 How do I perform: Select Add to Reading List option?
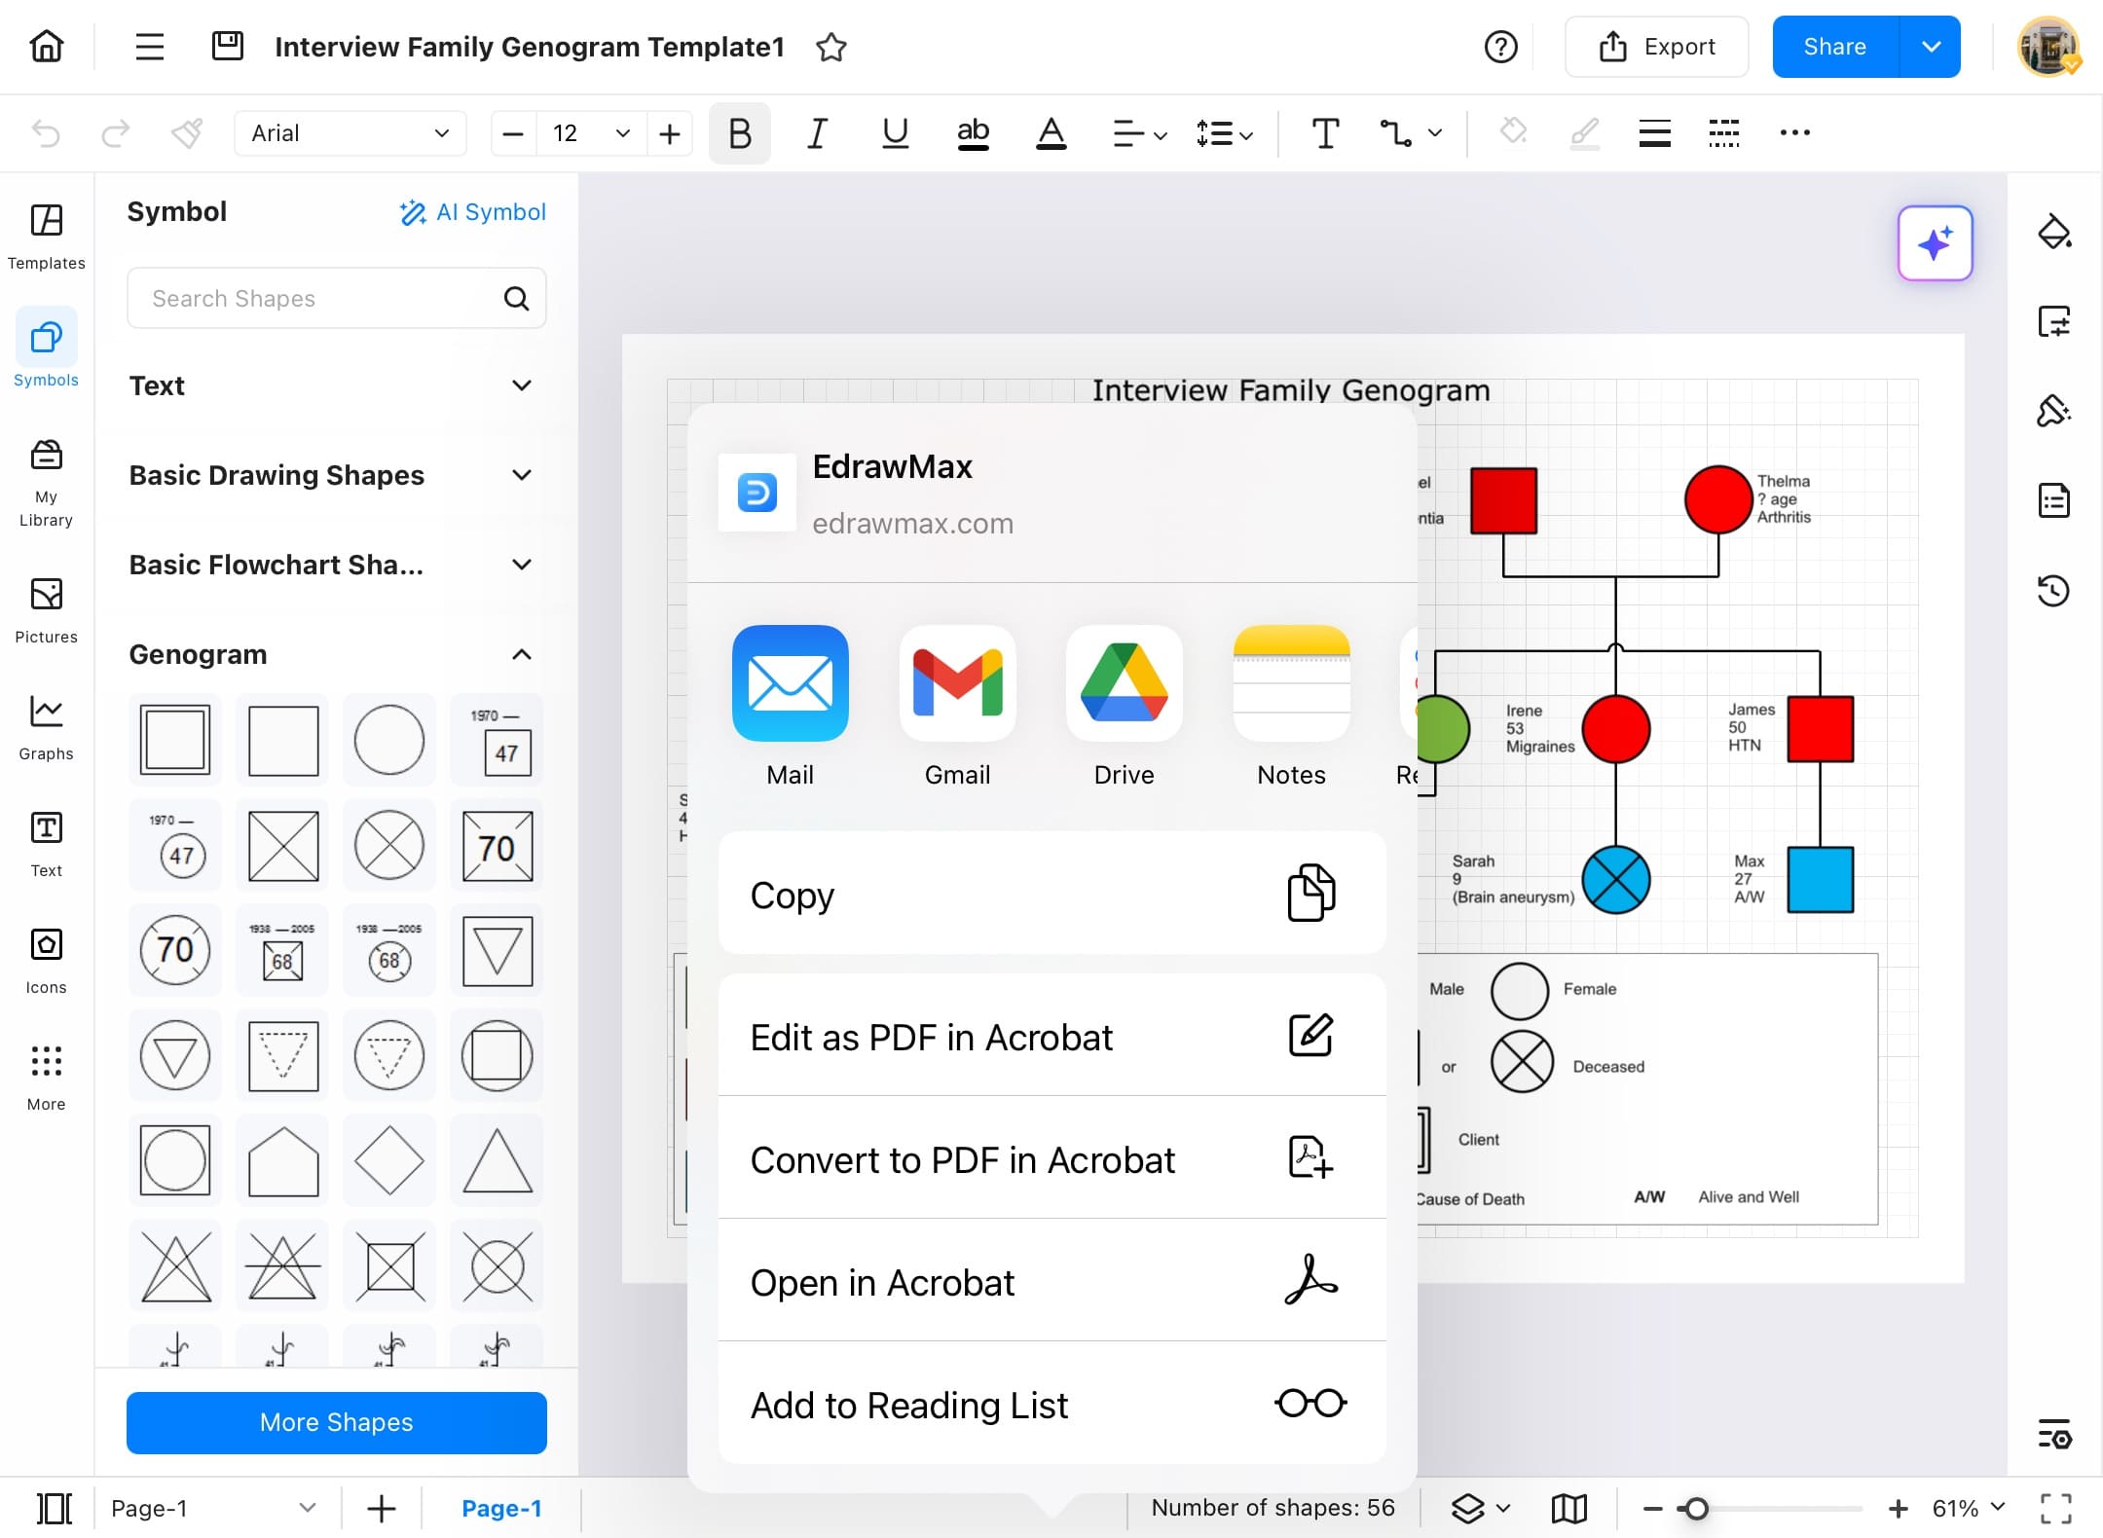coord(1051,1404)
